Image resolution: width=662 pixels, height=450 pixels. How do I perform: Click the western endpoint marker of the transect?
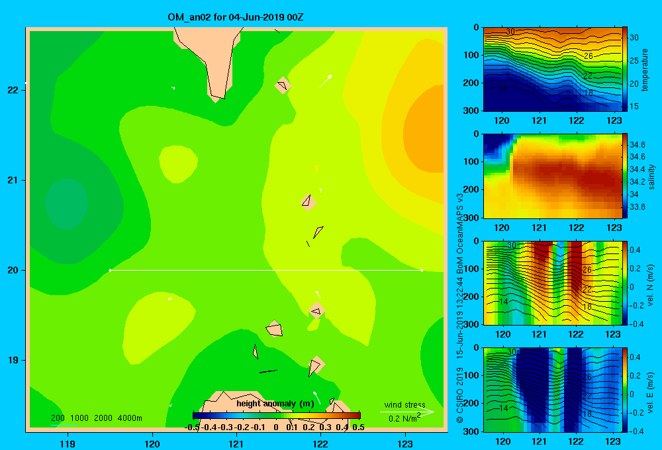110,270
